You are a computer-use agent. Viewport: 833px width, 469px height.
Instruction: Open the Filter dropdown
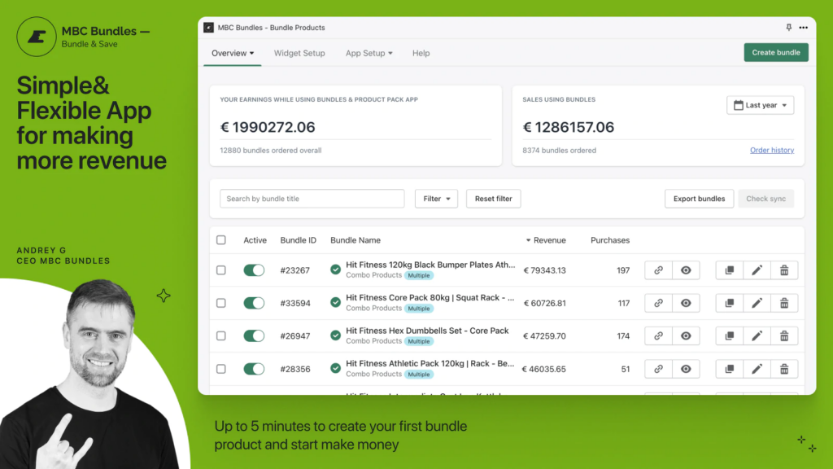436,199
